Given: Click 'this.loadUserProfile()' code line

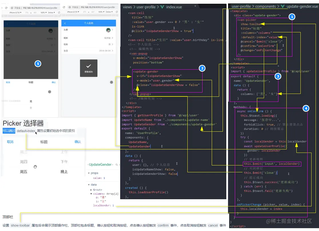Looking at the screenshot, I should (x=148, y=192).
